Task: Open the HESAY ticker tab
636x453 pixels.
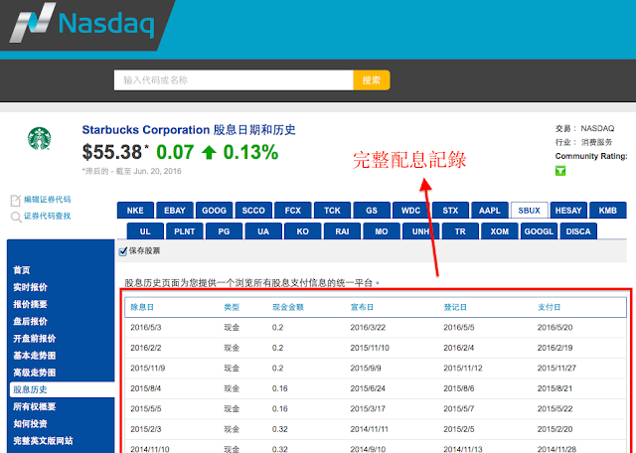Action: click(568, 210)
